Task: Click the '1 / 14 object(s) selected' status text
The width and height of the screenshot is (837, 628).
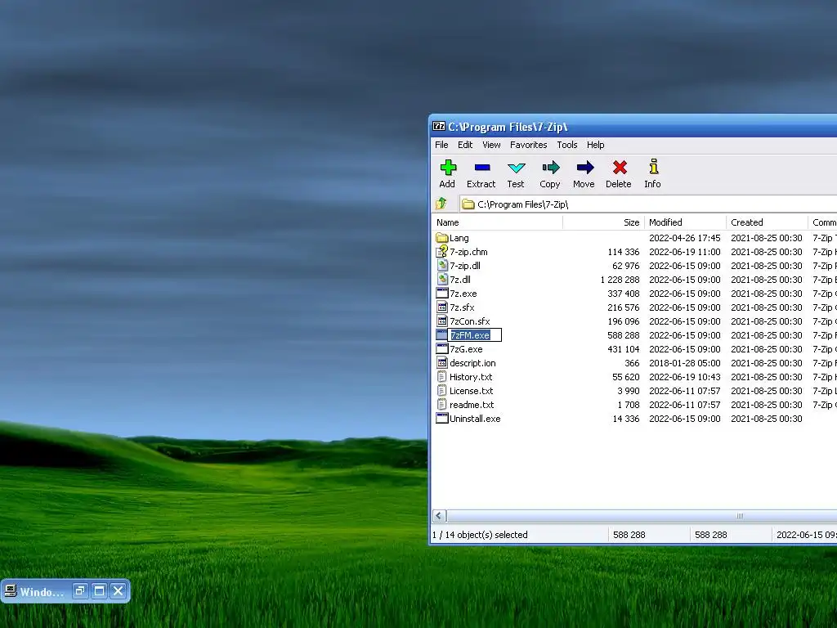Action: click(x=480, y=535)
